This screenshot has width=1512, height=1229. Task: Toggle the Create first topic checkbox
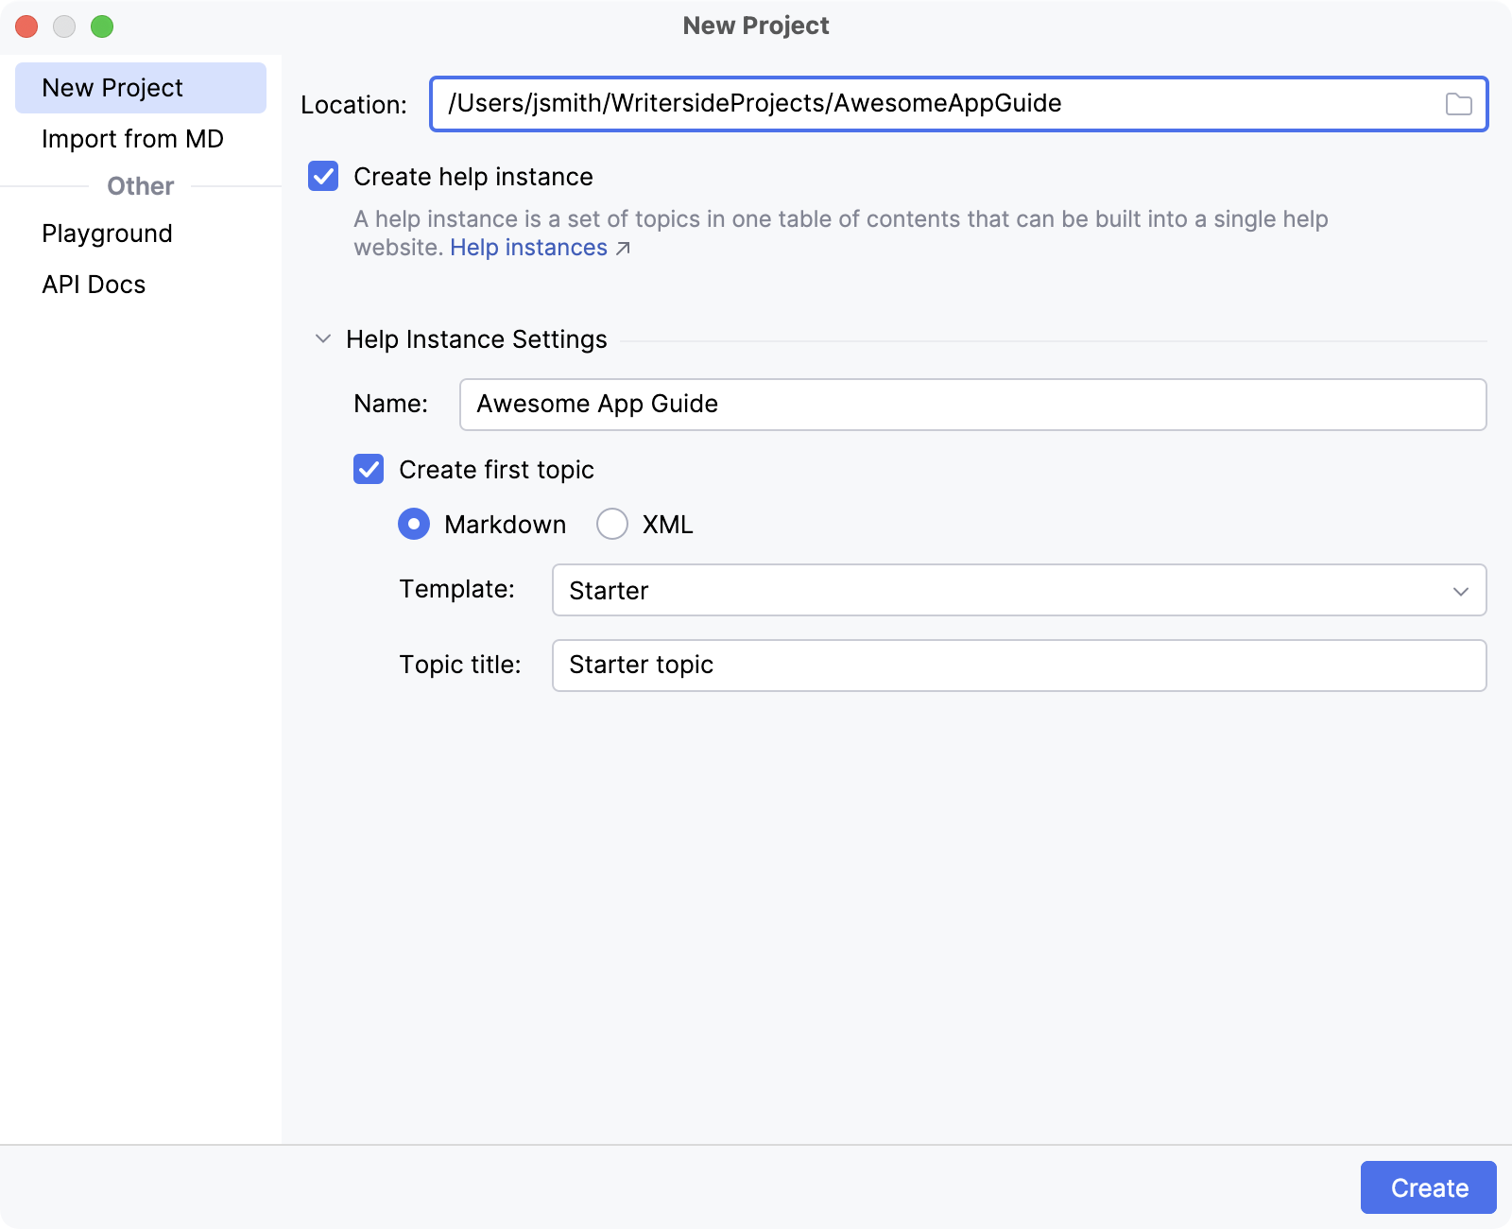[x=369, y=470]
